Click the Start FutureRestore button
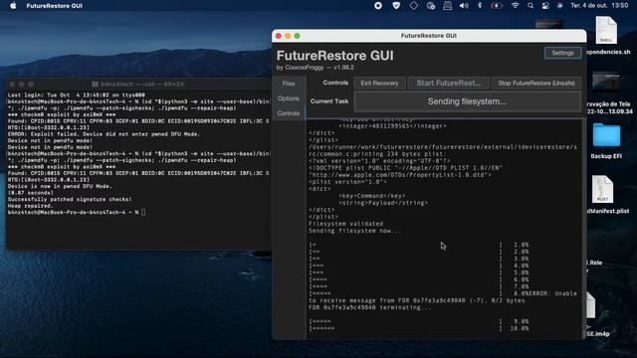Viewport: 637px width, 358px height. pyautogui.click(x=449, y=84)
